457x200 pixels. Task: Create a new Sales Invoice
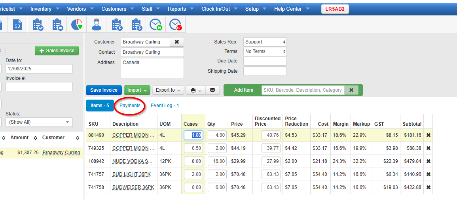tap(57, 51)
